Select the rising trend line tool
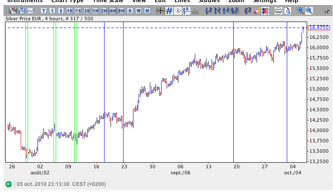This screenshot has width=333, height=192. click(x=209, y=11)
